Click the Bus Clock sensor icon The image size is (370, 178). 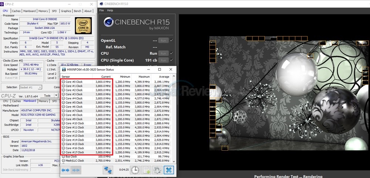[63, 156]
